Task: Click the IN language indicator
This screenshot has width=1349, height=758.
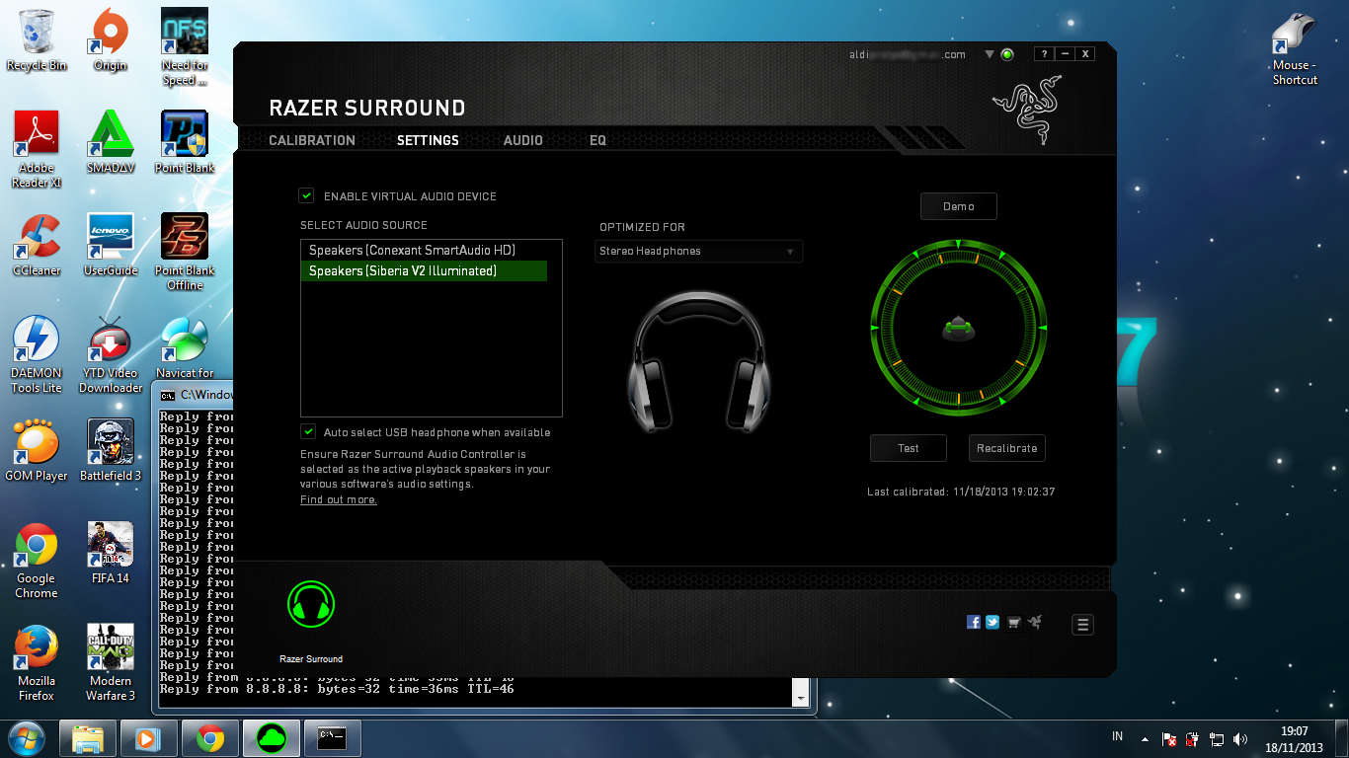Action: click(x=1118, y=736)
